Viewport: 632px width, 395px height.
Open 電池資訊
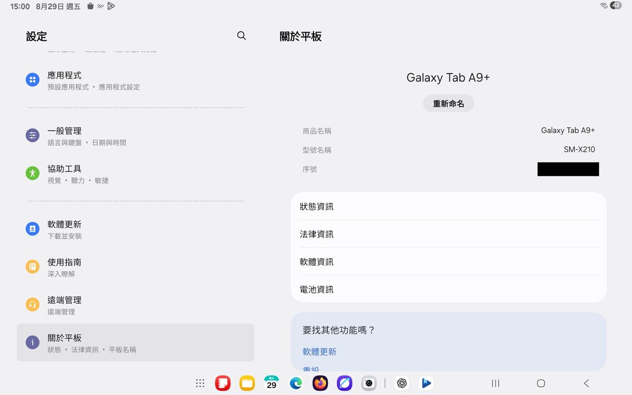(x=448, y=289)
